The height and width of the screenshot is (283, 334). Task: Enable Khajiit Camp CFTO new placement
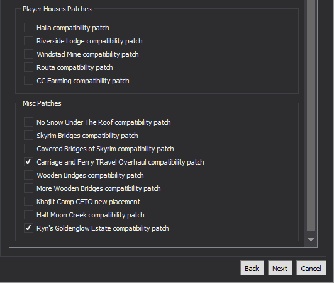tap(28, 202)
